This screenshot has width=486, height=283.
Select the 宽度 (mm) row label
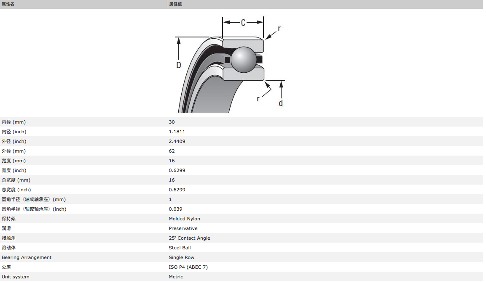tap(14, 161)
